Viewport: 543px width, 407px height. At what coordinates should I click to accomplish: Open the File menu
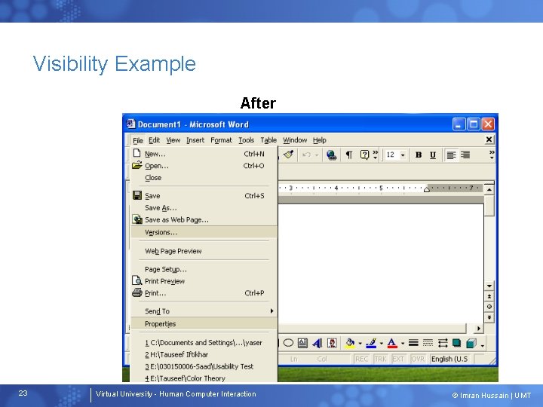pyautogui.click(x=137, y=140)
